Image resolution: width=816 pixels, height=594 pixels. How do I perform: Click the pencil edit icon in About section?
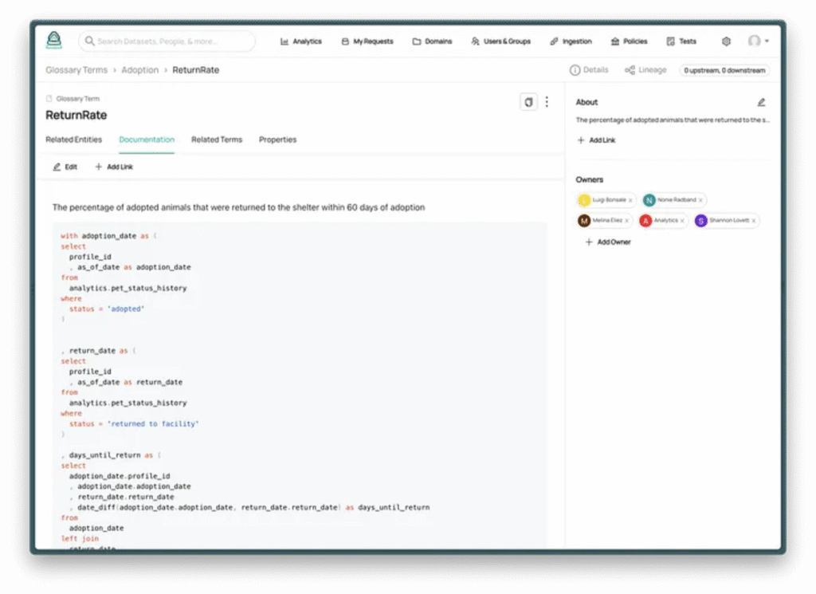pyautogui.click(x=761, y=102)
